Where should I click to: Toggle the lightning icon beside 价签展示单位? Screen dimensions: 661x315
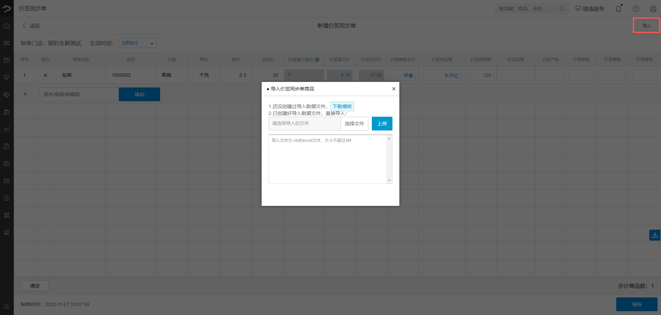(x=317, y=60)
